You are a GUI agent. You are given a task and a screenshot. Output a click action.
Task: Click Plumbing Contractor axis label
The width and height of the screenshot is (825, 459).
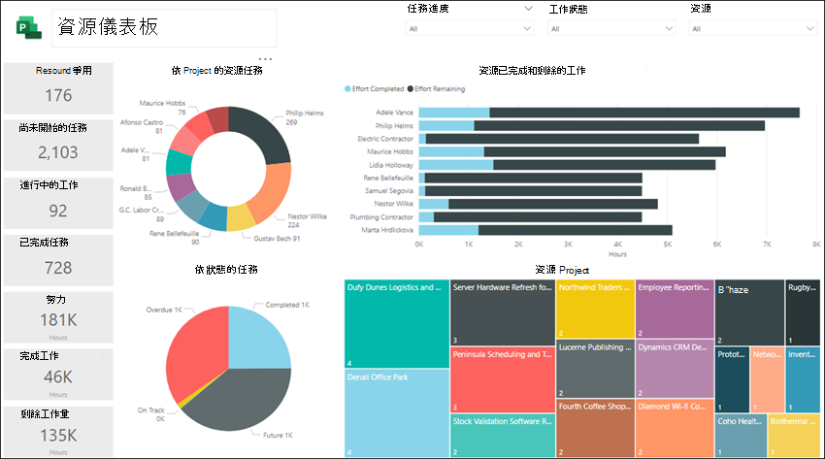coord(381,217)
